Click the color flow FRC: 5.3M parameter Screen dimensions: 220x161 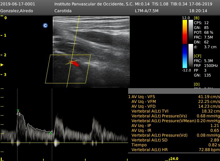(x=204, y=61)
